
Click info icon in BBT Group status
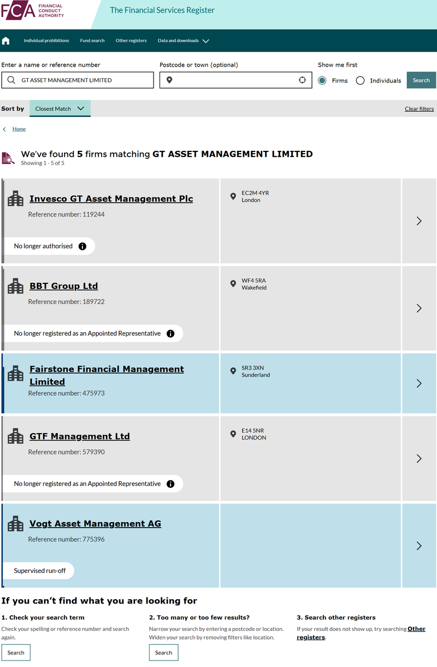coord(170,333)
